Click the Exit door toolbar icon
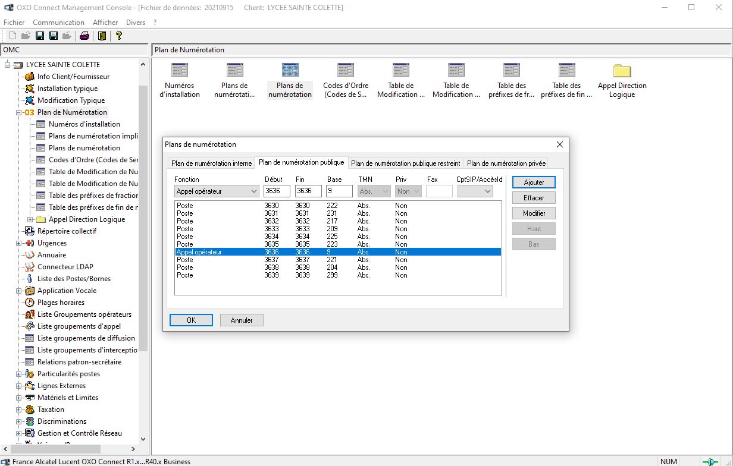Image resolution: width=733 pixels, height=466 pixels. pos(102,36)
